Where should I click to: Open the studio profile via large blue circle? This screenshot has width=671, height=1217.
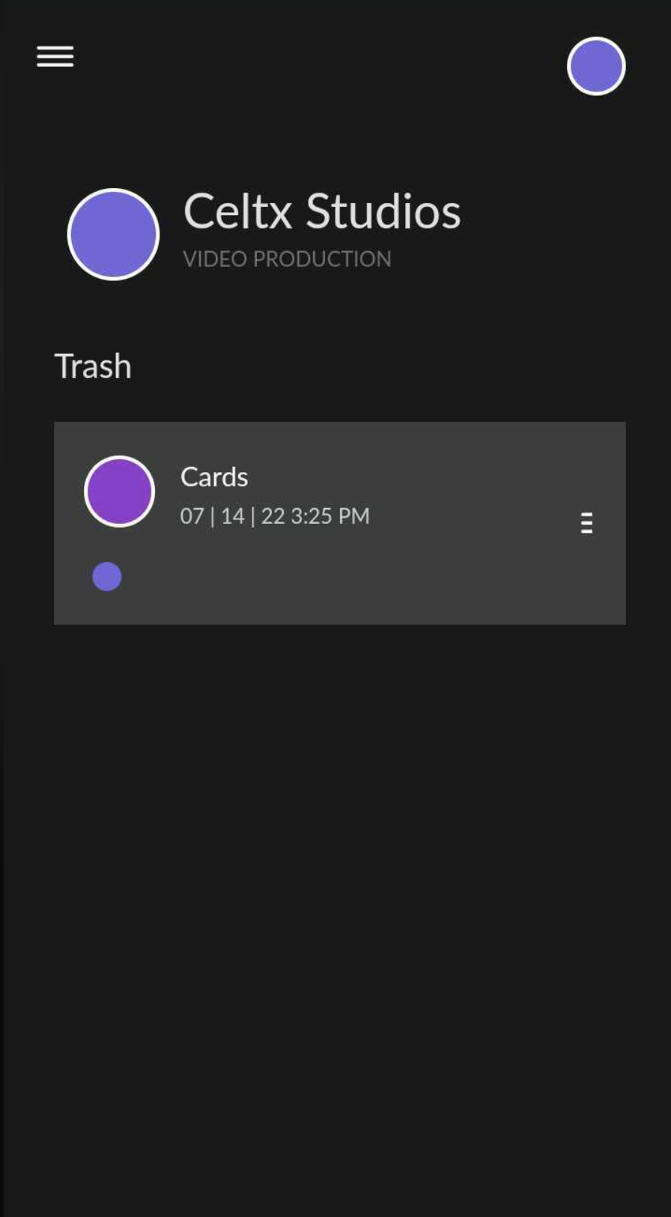113,234
